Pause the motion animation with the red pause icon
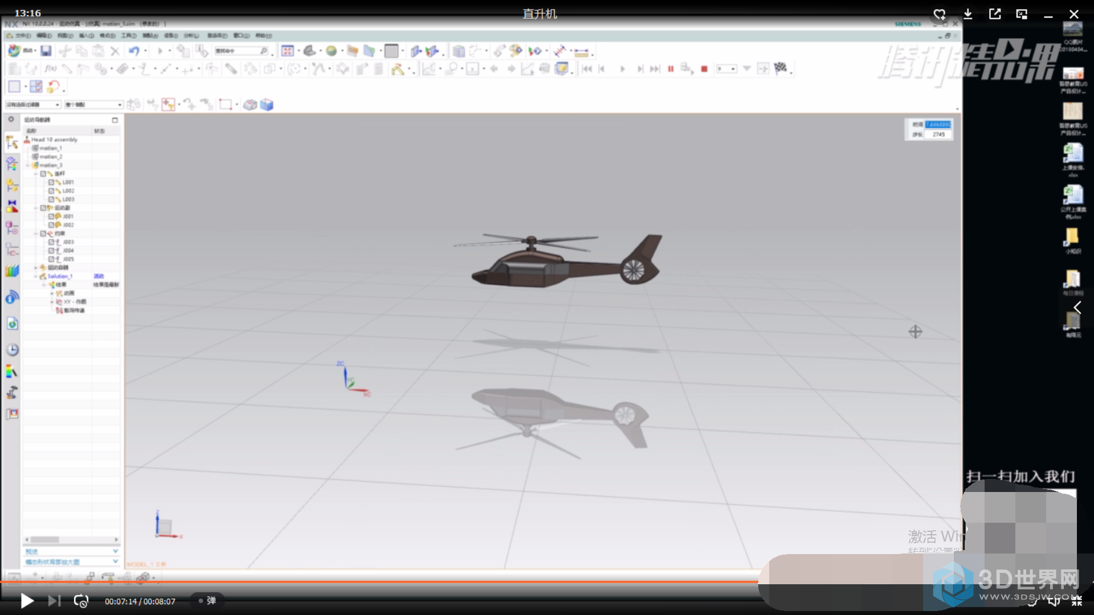The width and height of the screenshot is (1094, 615). tap(671, 69)
